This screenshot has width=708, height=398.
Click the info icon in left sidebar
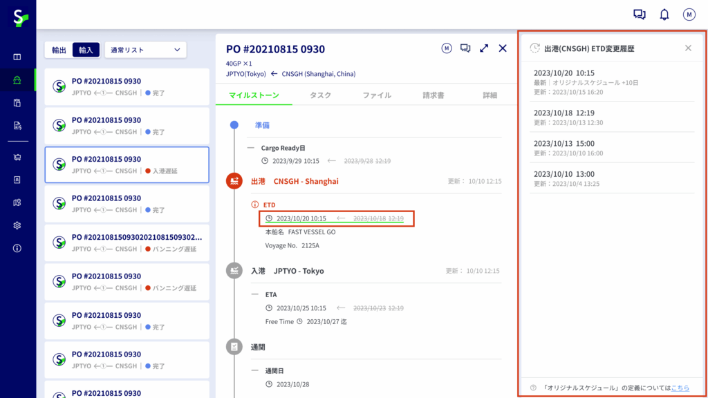[17, 248]
